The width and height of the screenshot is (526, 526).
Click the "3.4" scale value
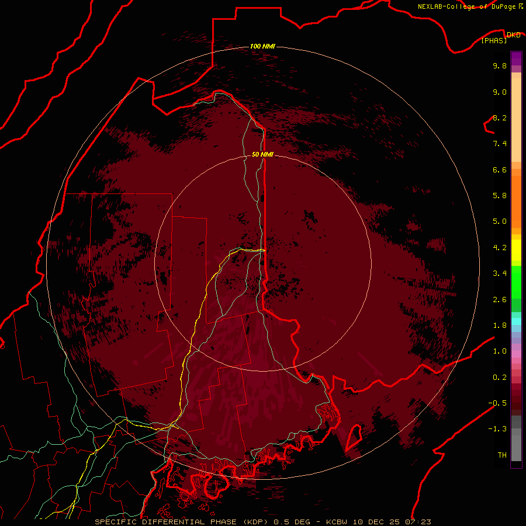click(x=500, y=274)
